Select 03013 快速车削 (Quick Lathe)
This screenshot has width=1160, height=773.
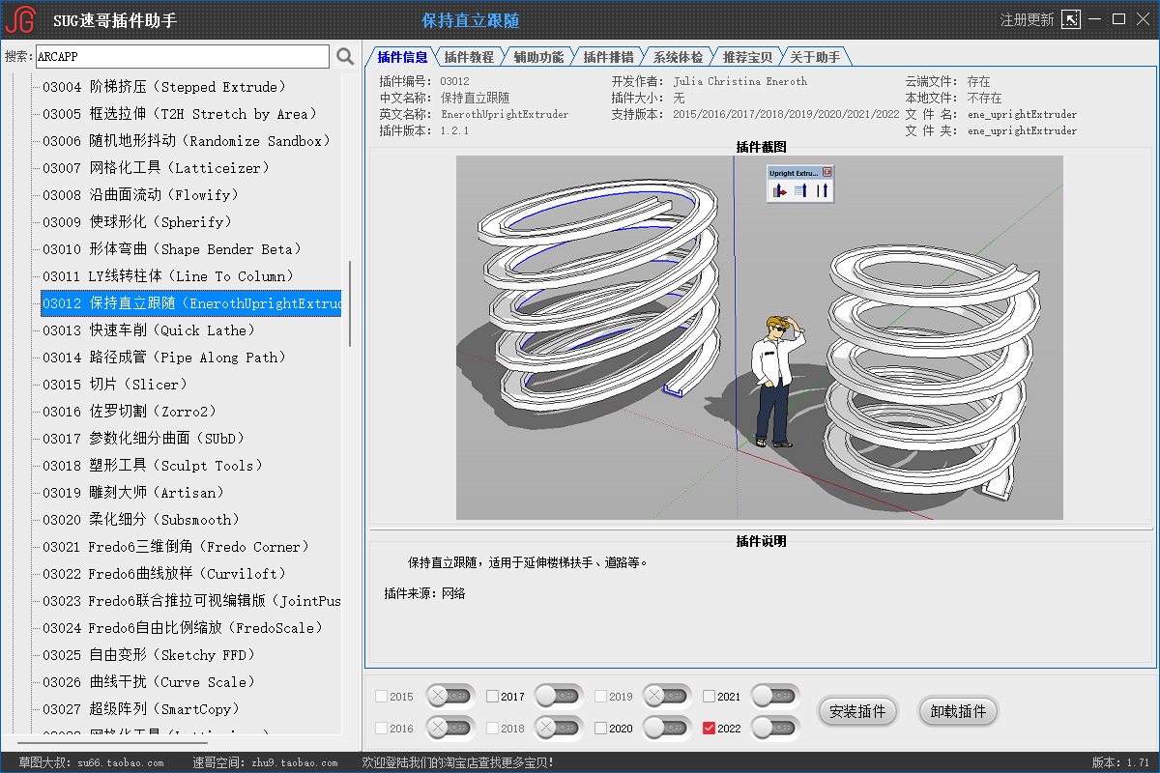point(149,330)
